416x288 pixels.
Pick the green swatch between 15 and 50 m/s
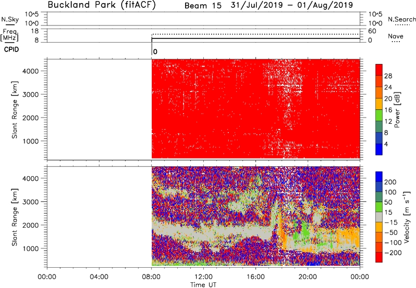[379, 207]
